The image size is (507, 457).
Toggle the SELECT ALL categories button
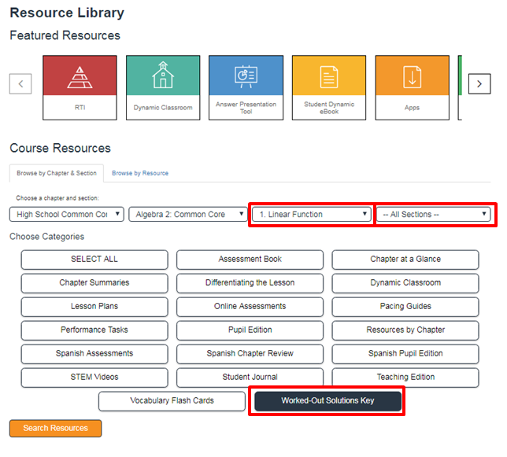(94, 260)
